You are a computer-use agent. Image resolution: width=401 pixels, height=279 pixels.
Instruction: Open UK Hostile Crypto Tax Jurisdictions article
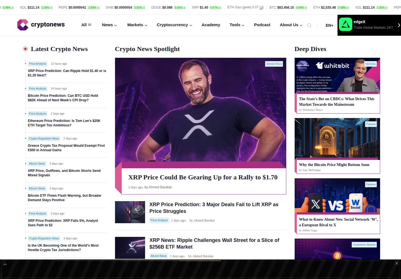(x=63, y=248)
